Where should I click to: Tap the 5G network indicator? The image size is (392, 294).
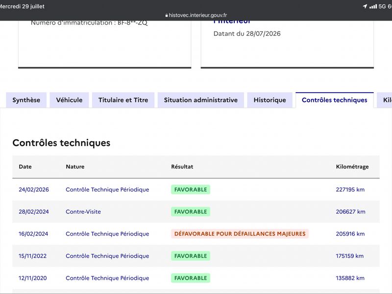pos(382,6)
